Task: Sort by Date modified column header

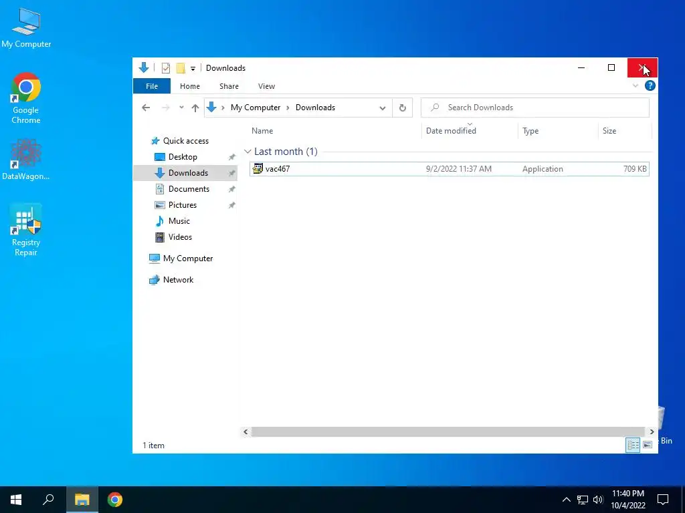Action: pyautogui.click(x=451, y=131)
